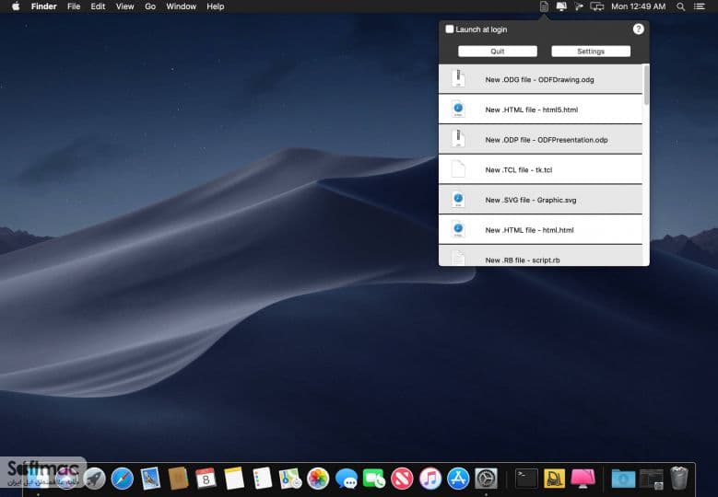
Task: Select New .HTML file - html.html
Action: coord(540,230)
